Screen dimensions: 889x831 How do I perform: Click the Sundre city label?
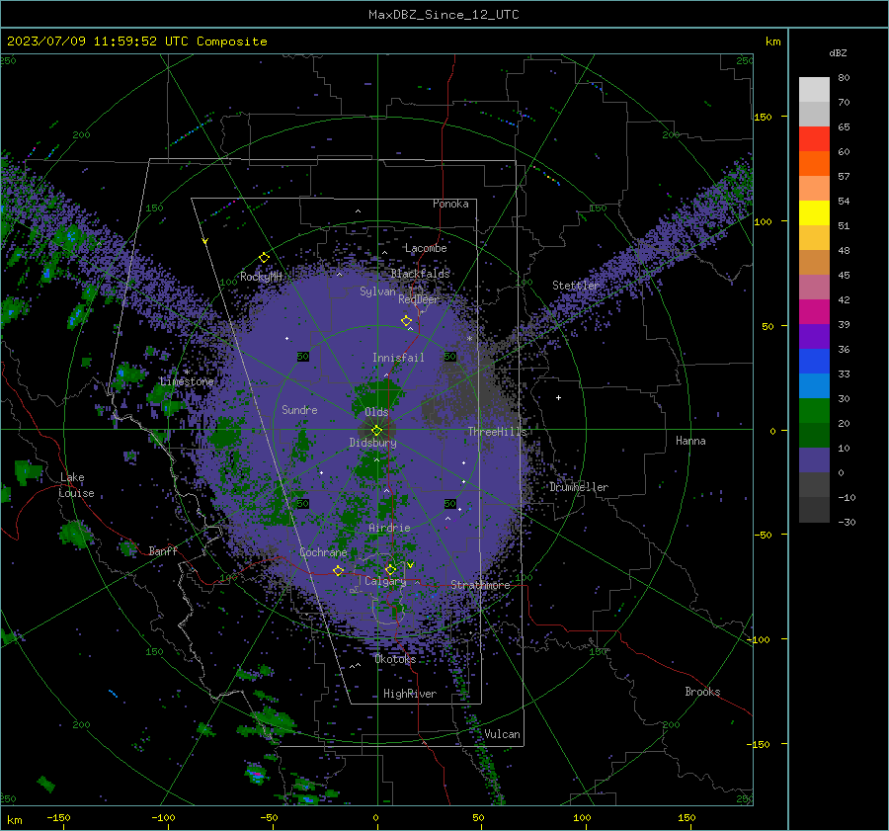tap(299, 409)
